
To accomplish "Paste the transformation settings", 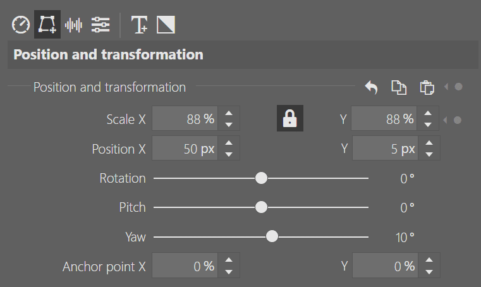I will [427, 87].
